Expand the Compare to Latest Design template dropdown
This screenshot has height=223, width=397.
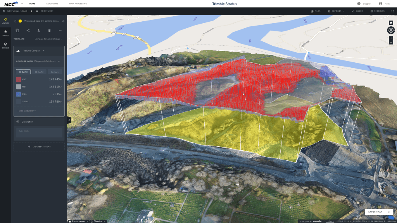(x=48, y=39)
